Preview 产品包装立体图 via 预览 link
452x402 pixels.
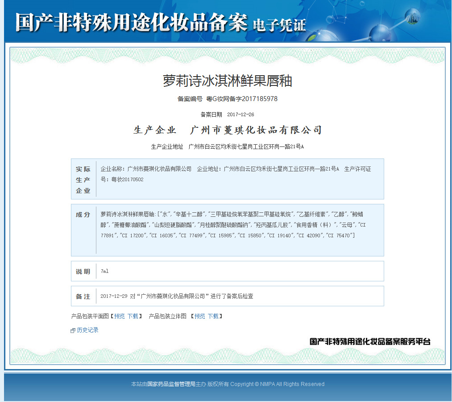point(200,317)
